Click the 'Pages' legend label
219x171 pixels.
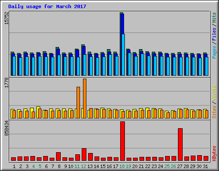coord(214,52)
